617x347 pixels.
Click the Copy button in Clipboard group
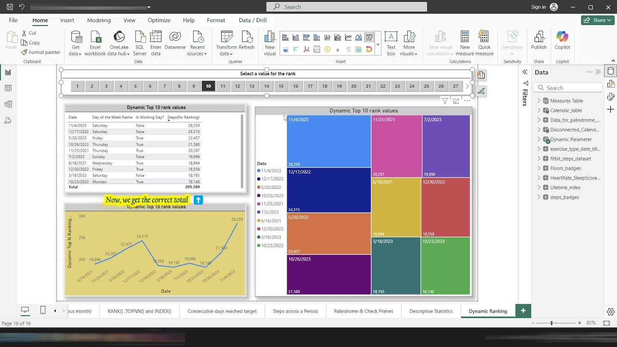coord(31,42)
